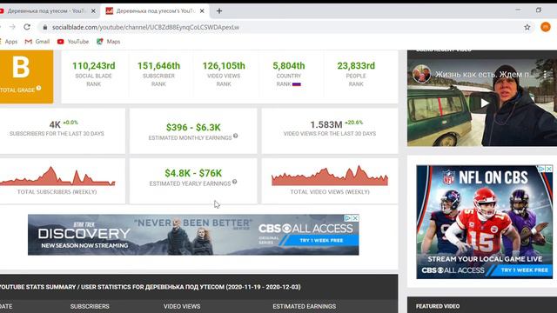Click the channel avatar in the video
The image size is (557, 313).
[421, 74]
